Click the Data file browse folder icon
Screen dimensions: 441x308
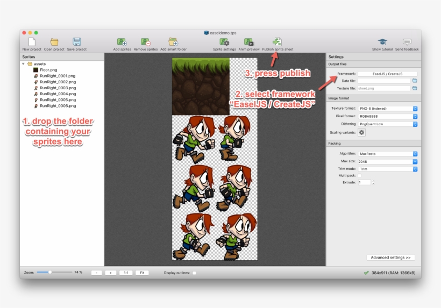pos(415,81)
